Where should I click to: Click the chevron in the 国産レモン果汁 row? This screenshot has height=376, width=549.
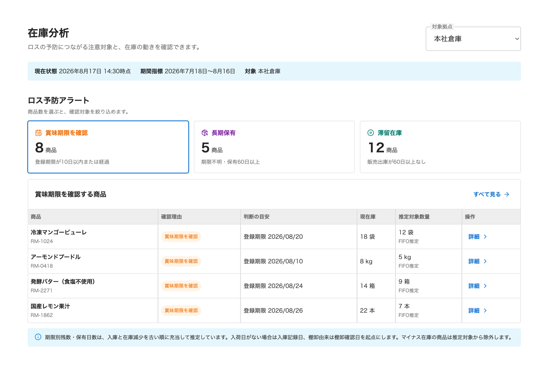(x=485, y=310)
